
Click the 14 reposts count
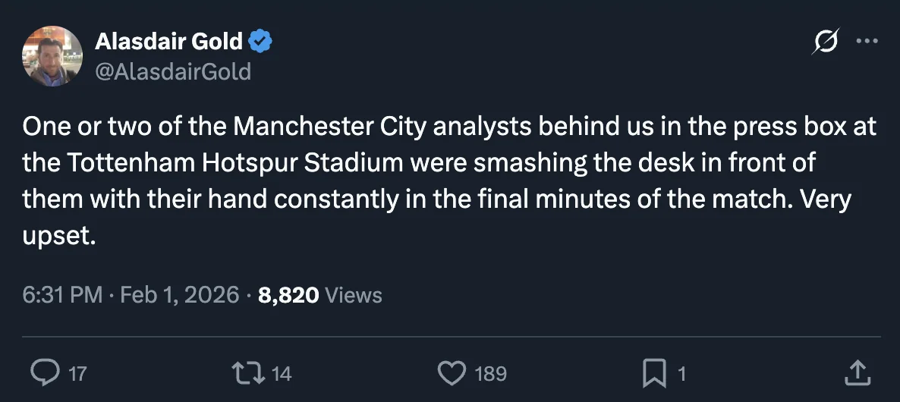pos(282,373)
